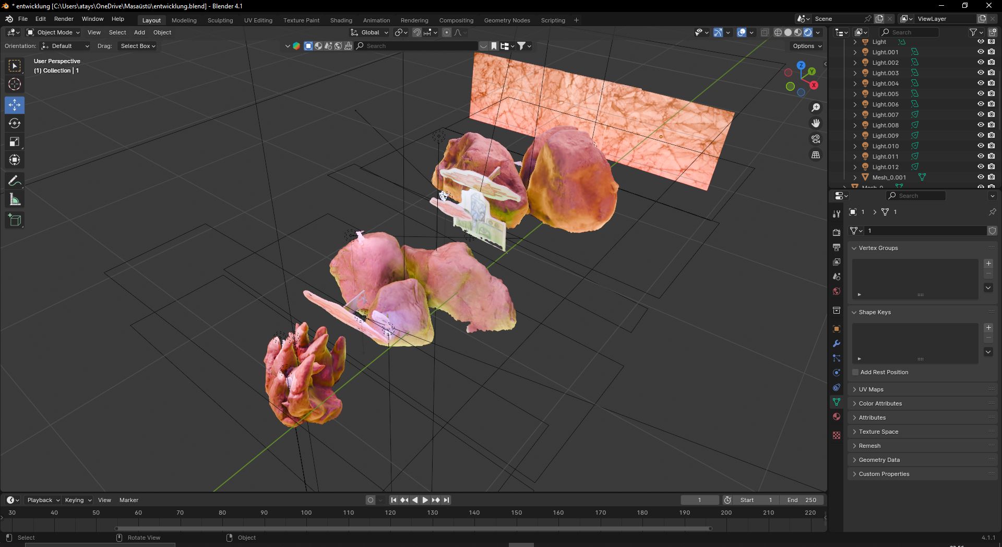Choose the Measure tool
Viewport: 1002px width, 547px height.
coord(15,199)
